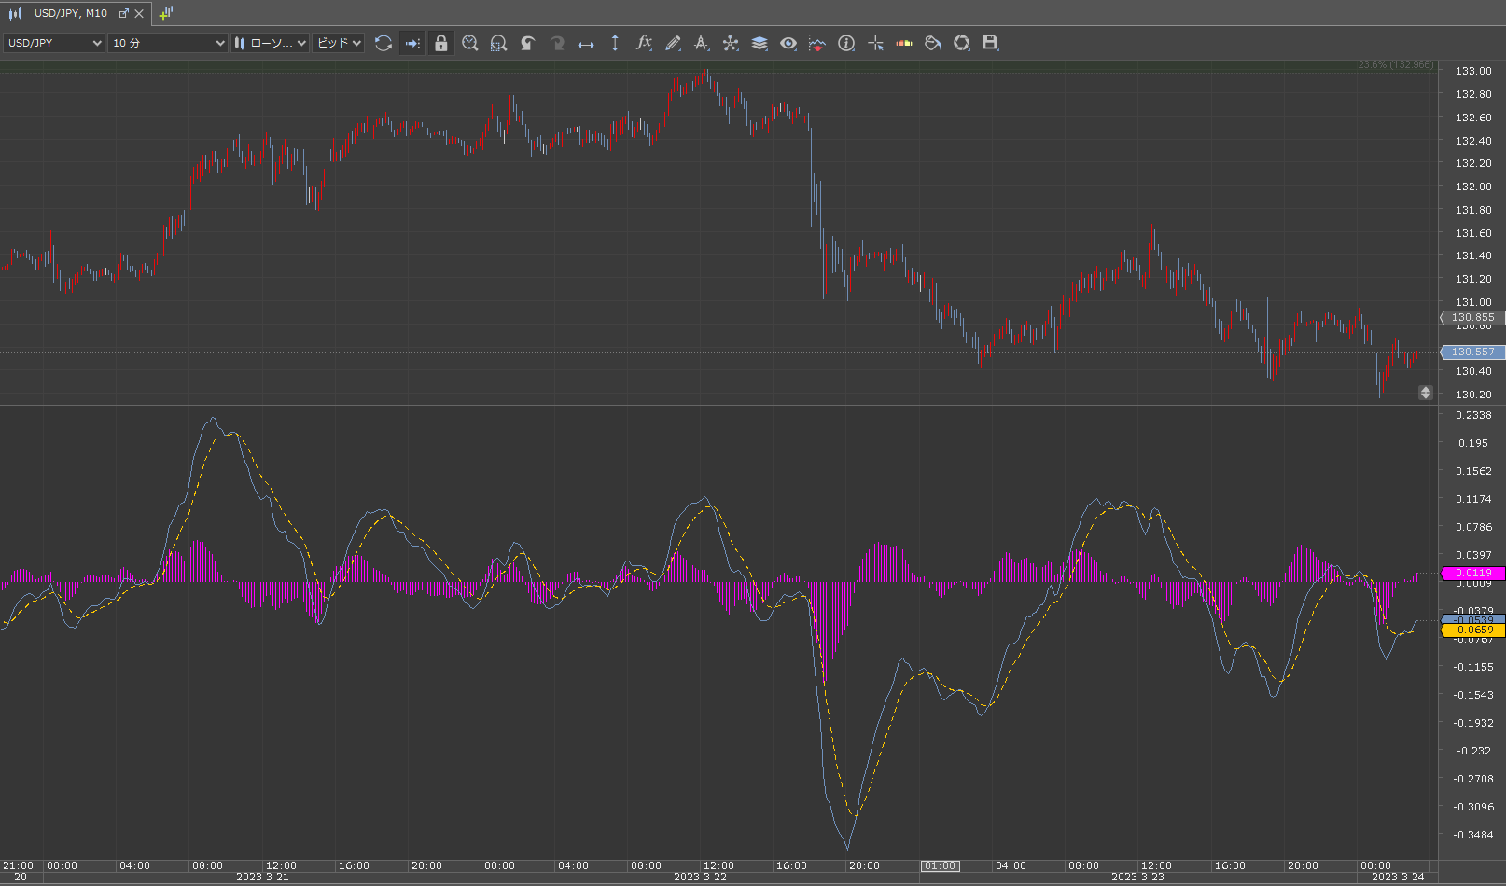Viewport: 1506px width, 886px height.
Task: Click the pane resize arrows at chart corner
Action: tap(1425, 393)
